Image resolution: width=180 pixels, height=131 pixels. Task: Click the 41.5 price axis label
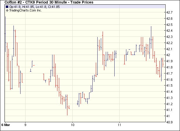tap(169, 85)
